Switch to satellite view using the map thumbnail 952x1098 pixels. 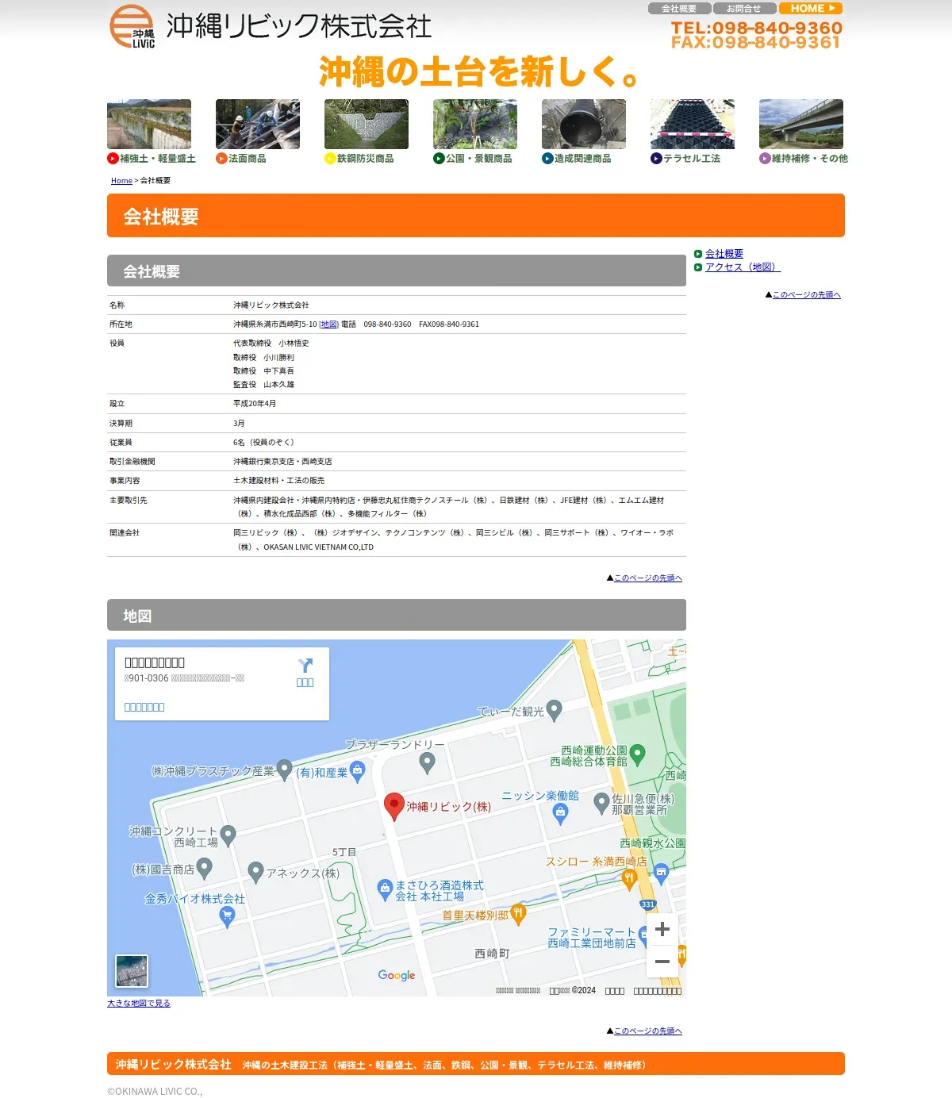pyautogui.click(x=132, y=971)
